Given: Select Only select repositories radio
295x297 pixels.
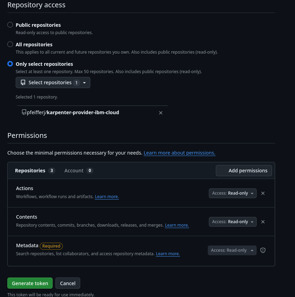Looking at the screenshot, I should [10, 64].
